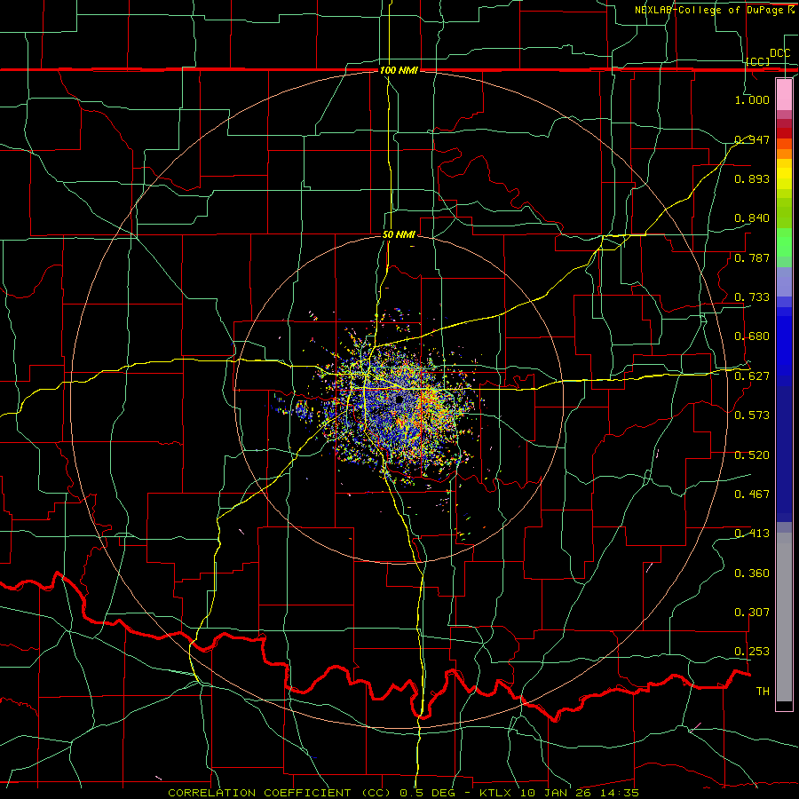The width and height of the screenshot is (799, 799).
Task: Click the TH threshold label
Action: (x=763, y=692)
